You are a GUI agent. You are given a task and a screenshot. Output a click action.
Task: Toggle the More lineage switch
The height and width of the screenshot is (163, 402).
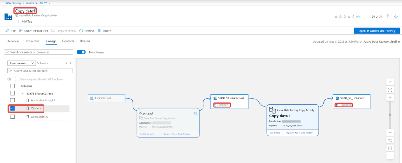[81, 52]
